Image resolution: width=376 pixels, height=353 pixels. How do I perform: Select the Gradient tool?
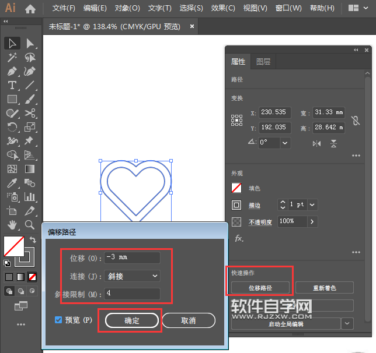pyautogui.click(x=30, y=169)
